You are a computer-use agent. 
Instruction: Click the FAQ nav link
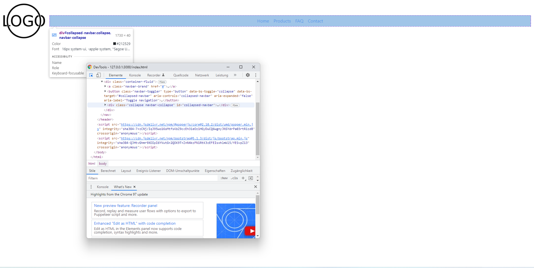[299, 21]
